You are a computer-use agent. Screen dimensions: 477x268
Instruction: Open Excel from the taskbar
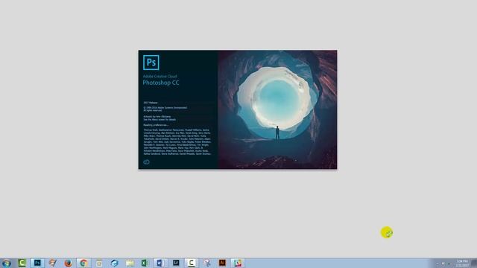click(x=145, y=263)
